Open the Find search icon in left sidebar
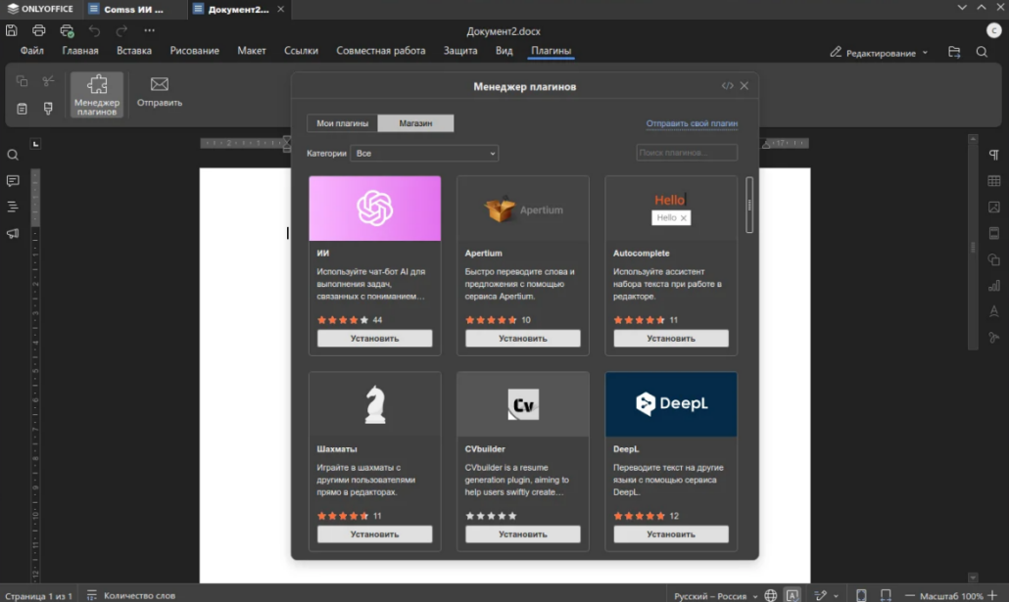The image size is (1009, 602). click(x=12, y=155)
